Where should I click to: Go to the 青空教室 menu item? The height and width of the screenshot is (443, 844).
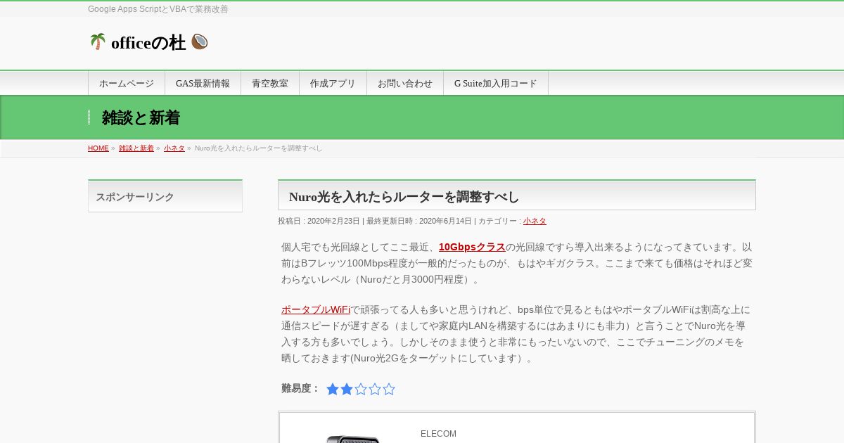[x=270, y=83]
